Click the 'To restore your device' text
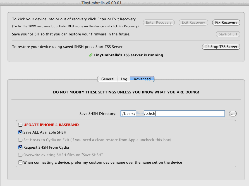Viewport: 249px width, 186px height. (x=67, y=47)
